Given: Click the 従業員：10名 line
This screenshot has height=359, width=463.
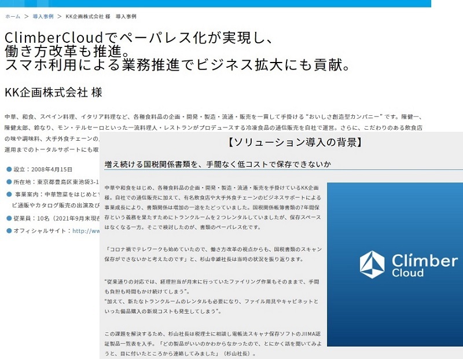Looking at the screenshot, I should (x=56, y=218).
